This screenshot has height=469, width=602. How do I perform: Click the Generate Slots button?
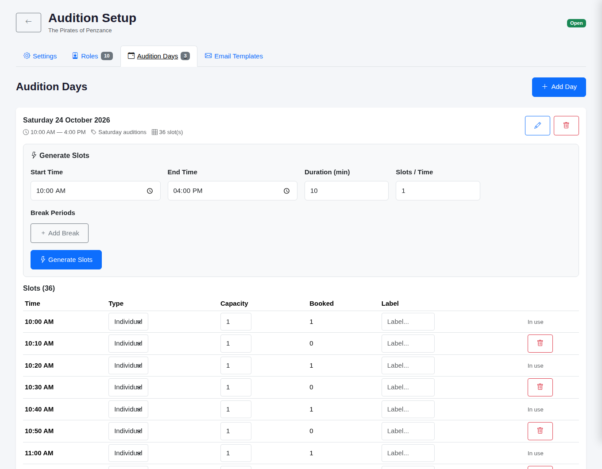[66, 260]
